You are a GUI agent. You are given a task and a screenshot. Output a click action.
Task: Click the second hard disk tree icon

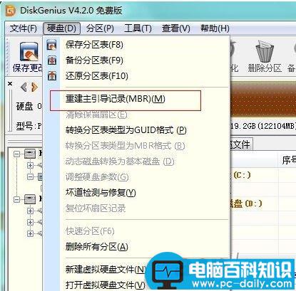coord(30,199)
